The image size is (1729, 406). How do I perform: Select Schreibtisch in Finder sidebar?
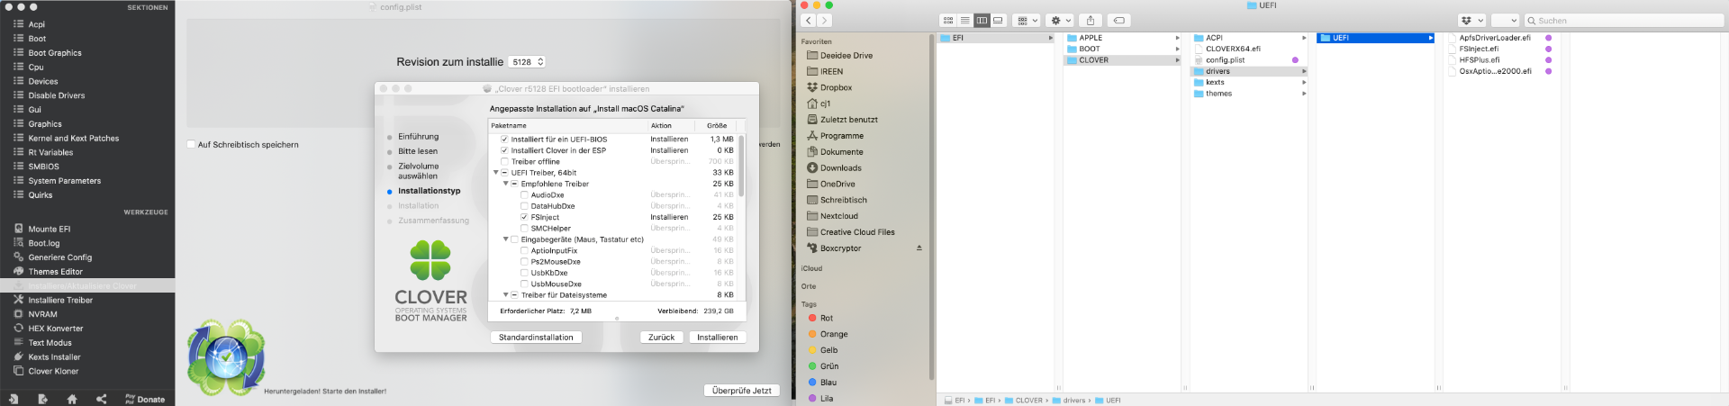[x=844, y=201]
